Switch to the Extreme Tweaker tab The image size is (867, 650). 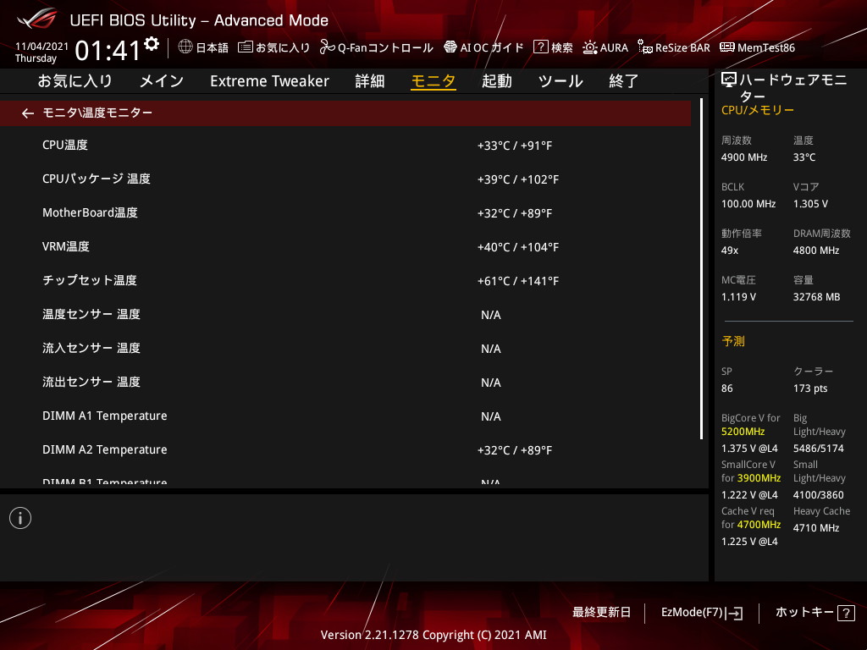(x=269, y=81)
